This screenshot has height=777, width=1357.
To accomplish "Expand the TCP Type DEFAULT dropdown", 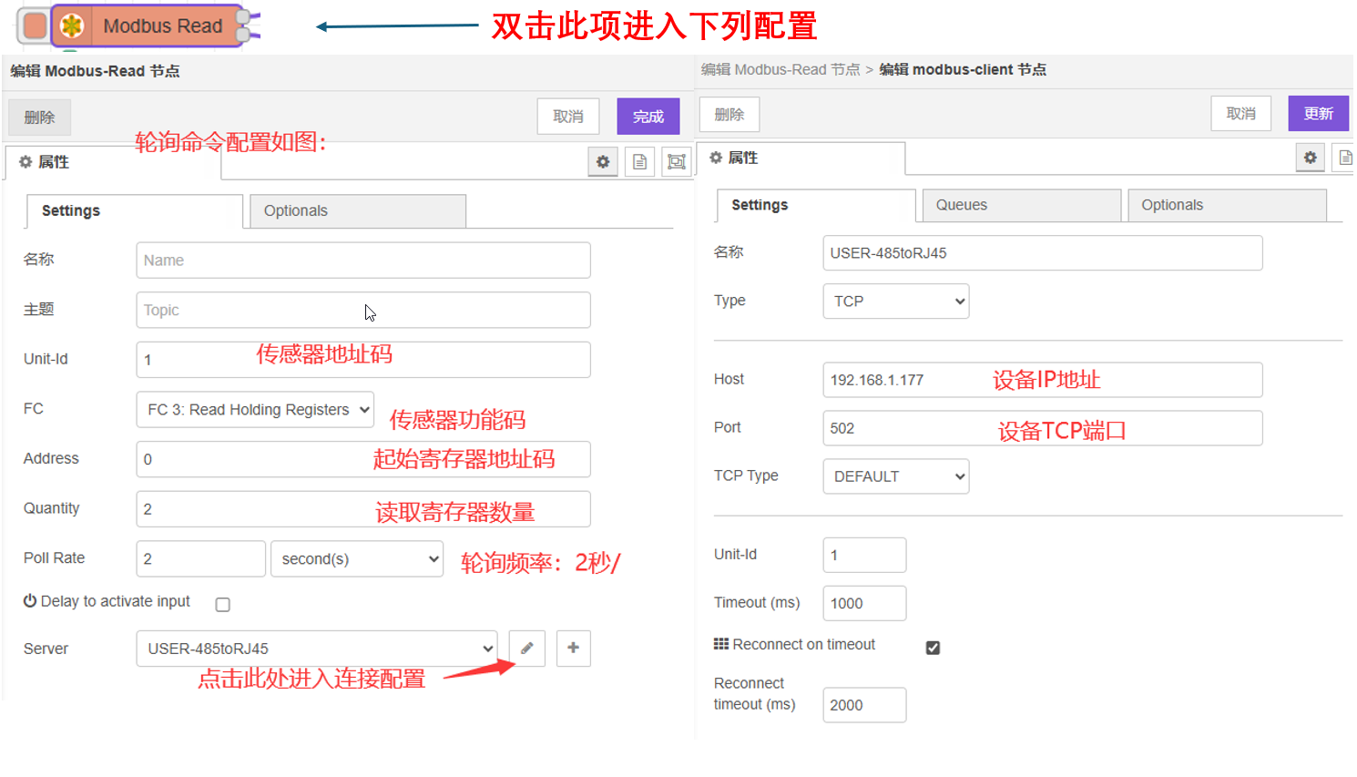I will pos(895,476).
